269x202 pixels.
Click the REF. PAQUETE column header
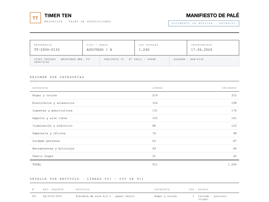pos(53,189)
